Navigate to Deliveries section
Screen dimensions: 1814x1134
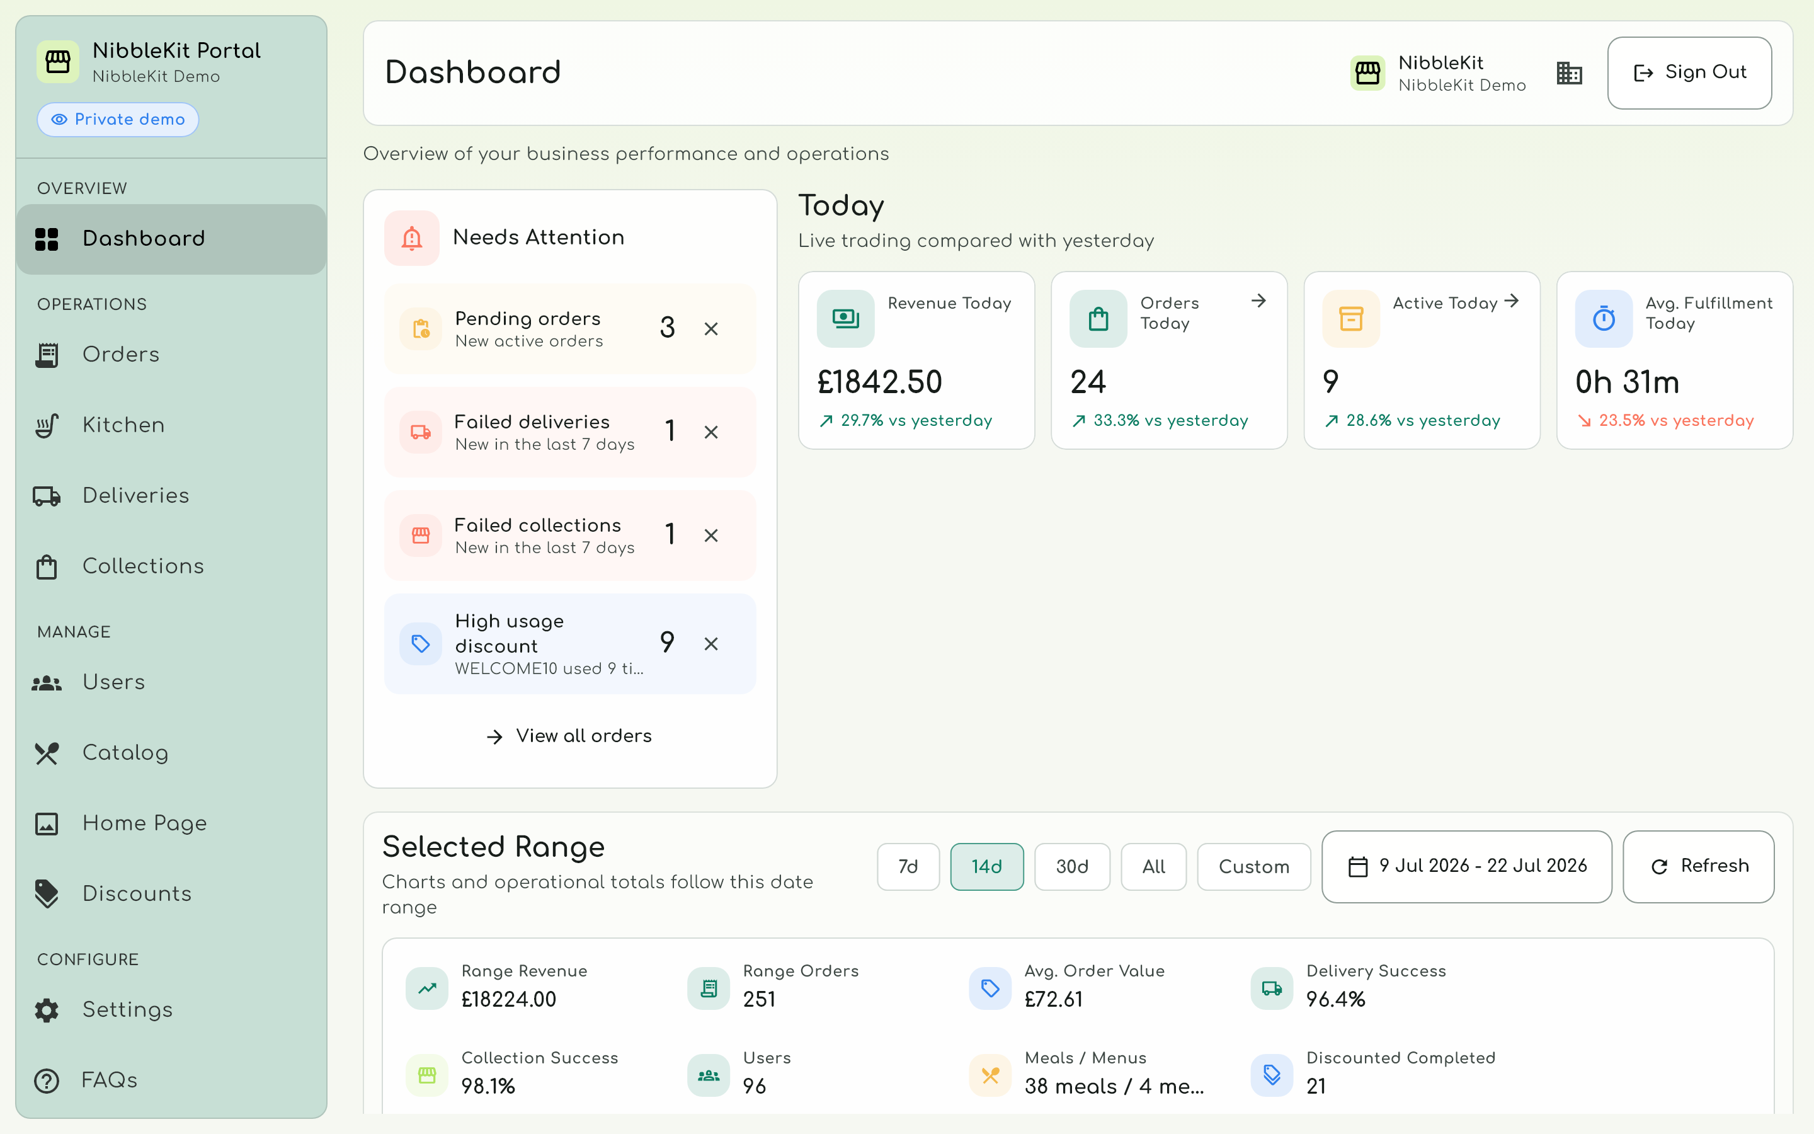coord(171,495)
